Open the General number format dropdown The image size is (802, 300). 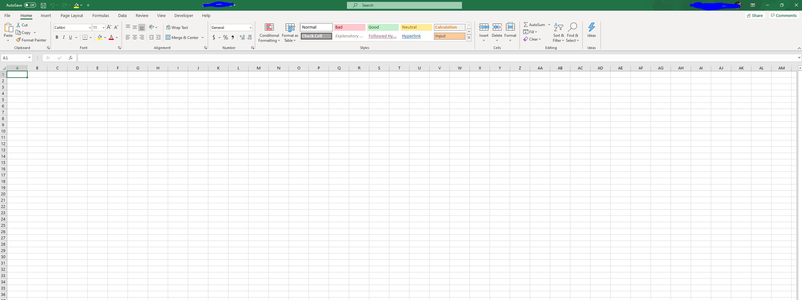[x=250, y=28]
